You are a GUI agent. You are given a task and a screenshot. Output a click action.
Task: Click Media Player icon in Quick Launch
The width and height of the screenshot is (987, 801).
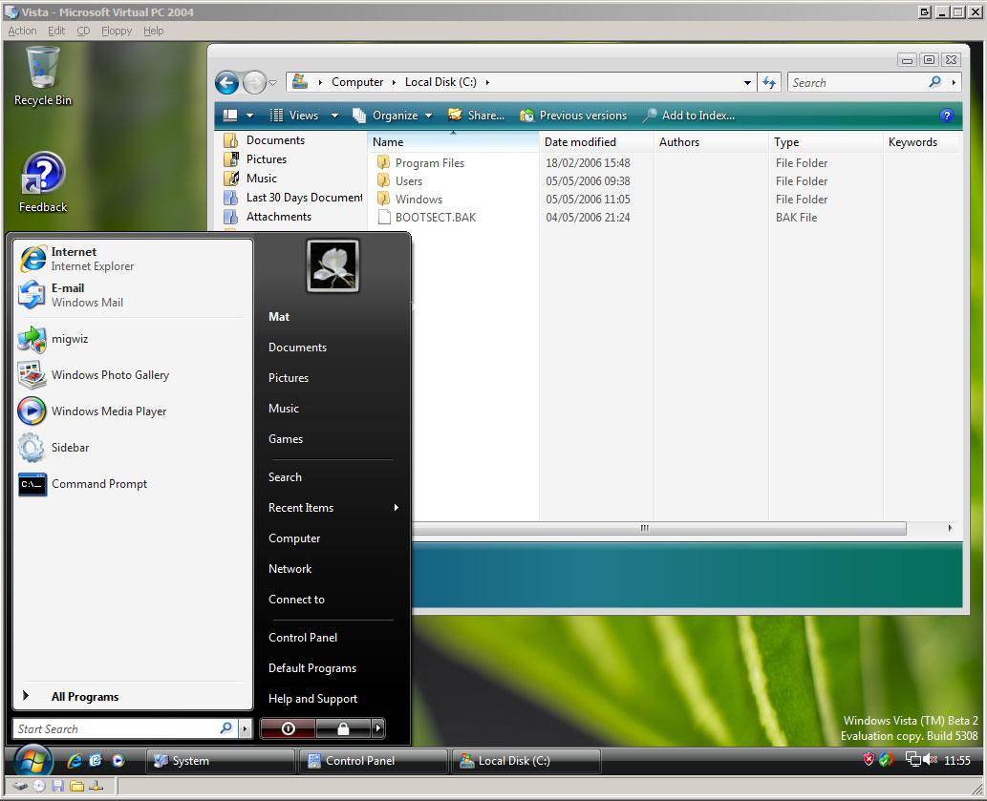(118, 761)
